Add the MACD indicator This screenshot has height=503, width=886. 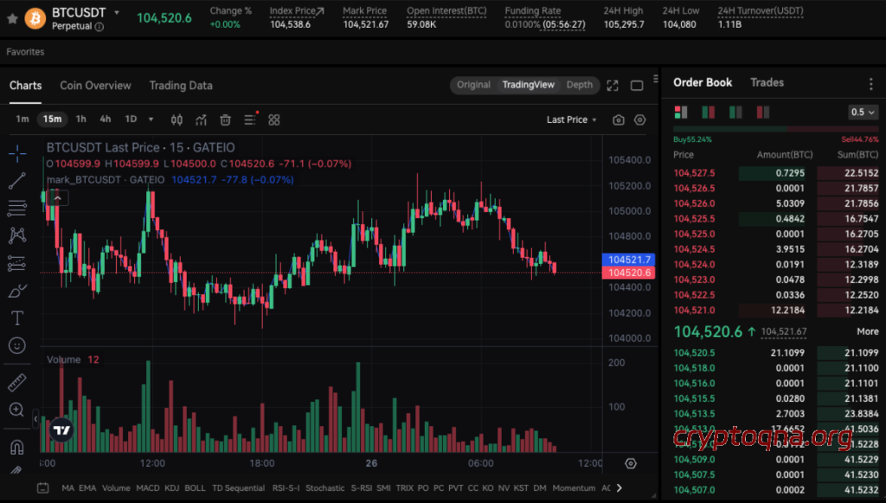coord(147,488)
